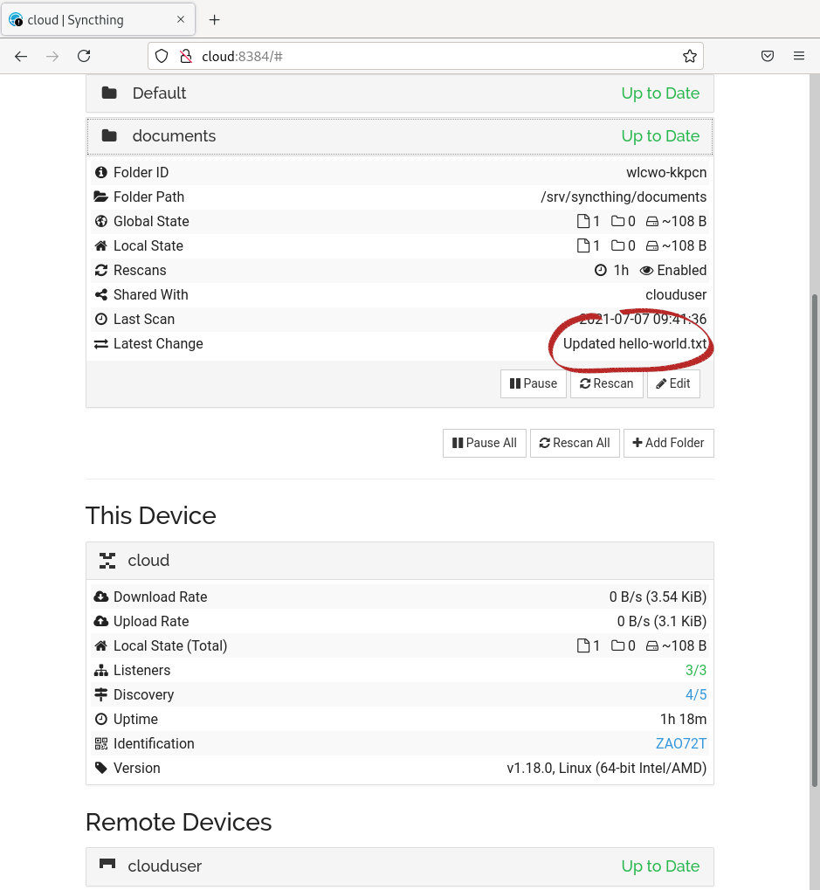The width and height of the screenshot is (820, 890).
Task: Click the share icon beside Shared With
Action: coord(100,294)
